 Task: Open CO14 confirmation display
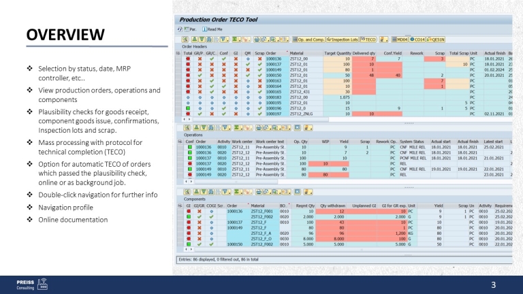419,40
